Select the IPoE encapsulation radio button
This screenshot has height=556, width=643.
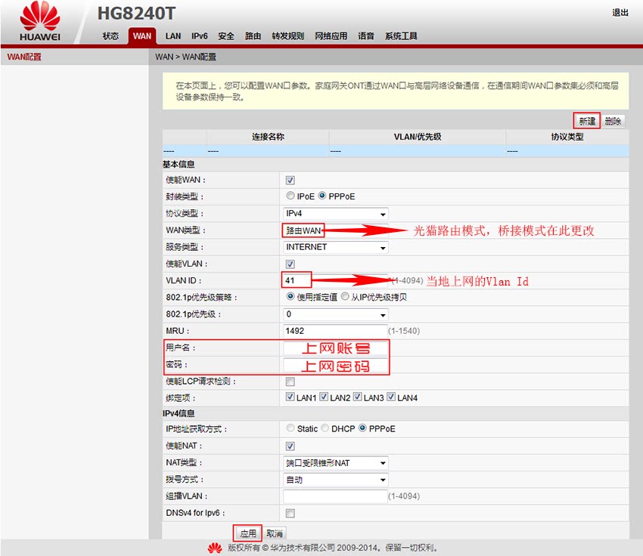coord(290,196)
